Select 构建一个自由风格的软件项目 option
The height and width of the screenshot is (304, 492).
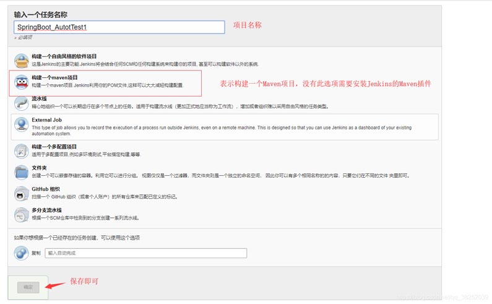[x=64, y=56]
